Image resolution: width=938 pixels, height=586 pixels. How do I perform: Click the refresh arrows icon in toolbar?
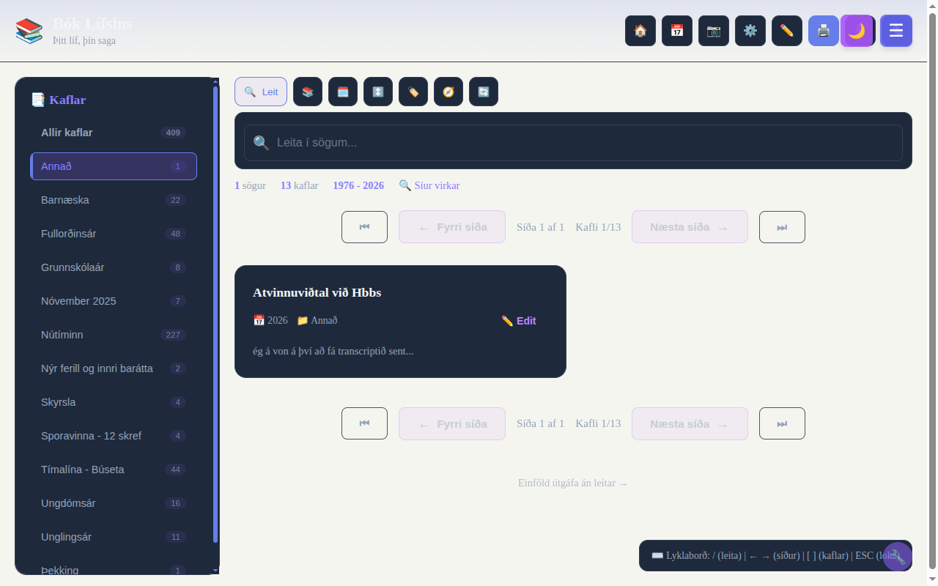tap(483, 92)
